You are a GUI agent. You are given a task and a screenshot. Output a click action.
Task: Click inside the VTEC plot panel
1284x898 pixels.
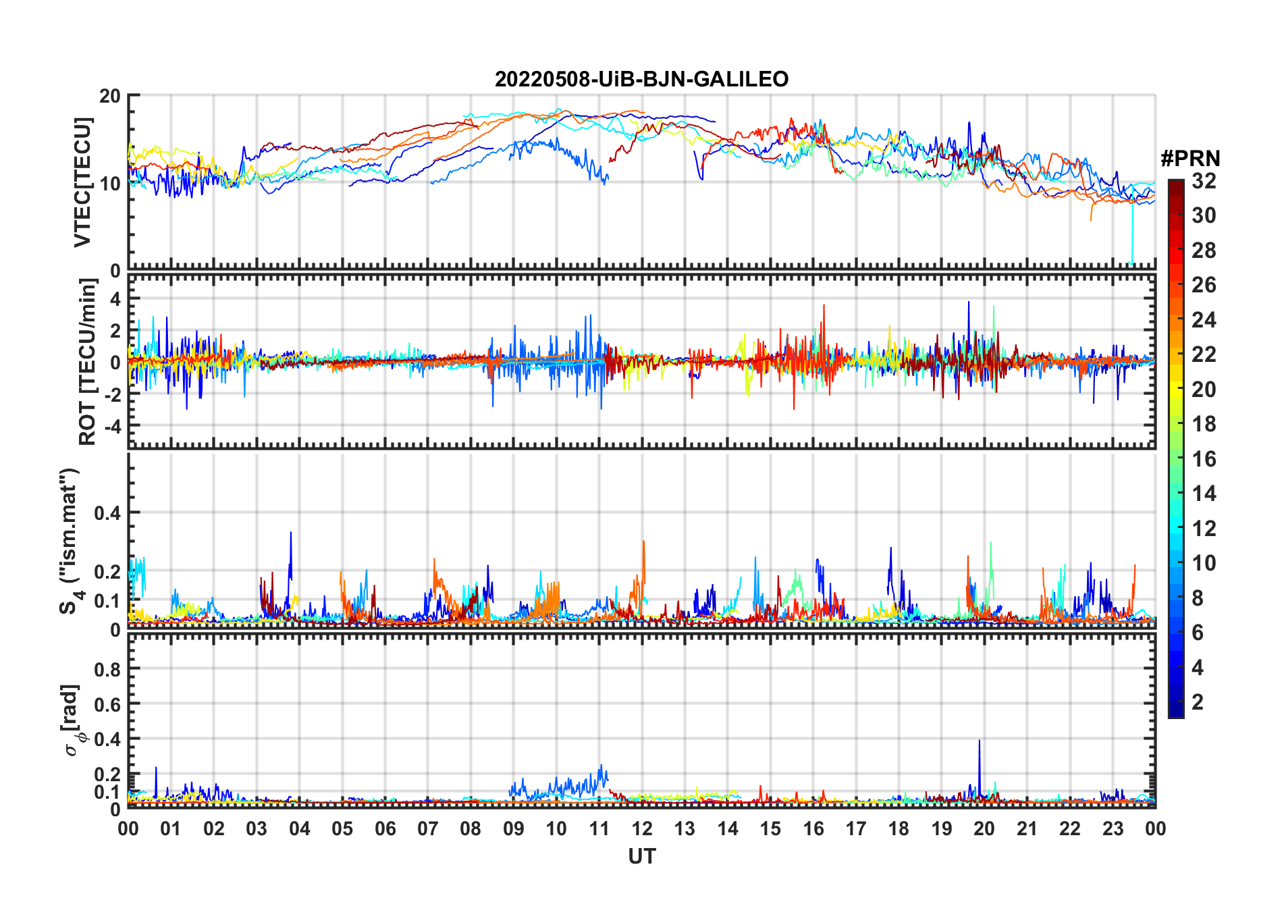point(641,182)
